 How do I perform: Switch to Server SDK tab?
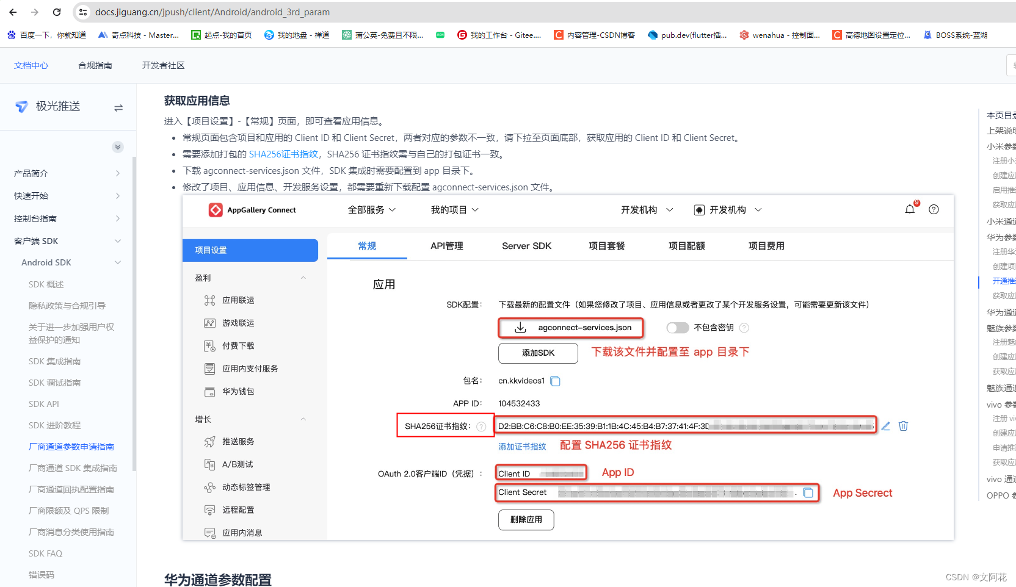pos(527,246)
